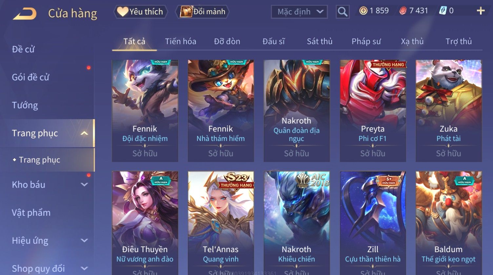The height and width of the screenshot is (275, 493).
Task: Tap the plus icon to add currency
Action: [481, 11]
